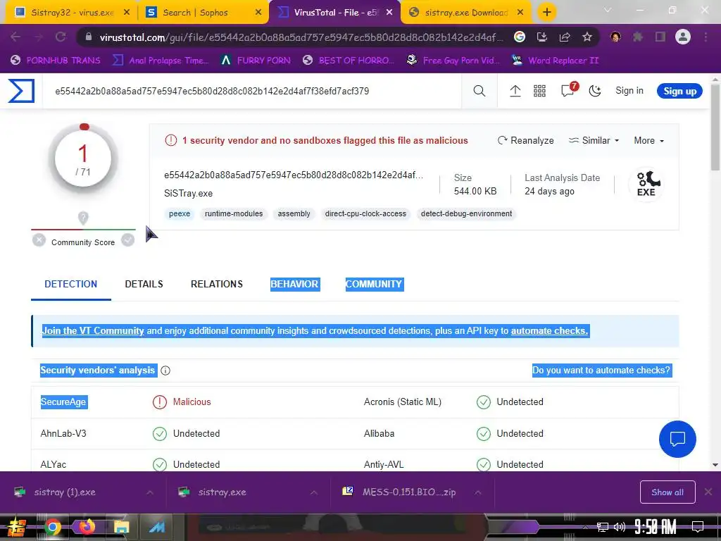Click the taskbar volume icon
The height and width of the screenshot is (541, 721).
click(x=620, y=527)
